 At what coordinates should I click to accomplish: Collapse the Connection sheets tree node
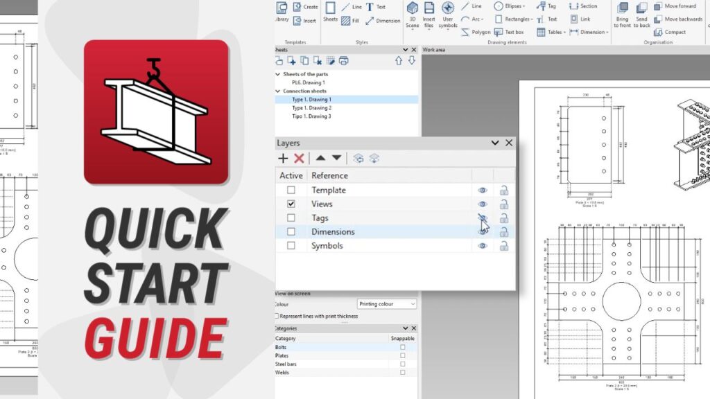[278, 91]
